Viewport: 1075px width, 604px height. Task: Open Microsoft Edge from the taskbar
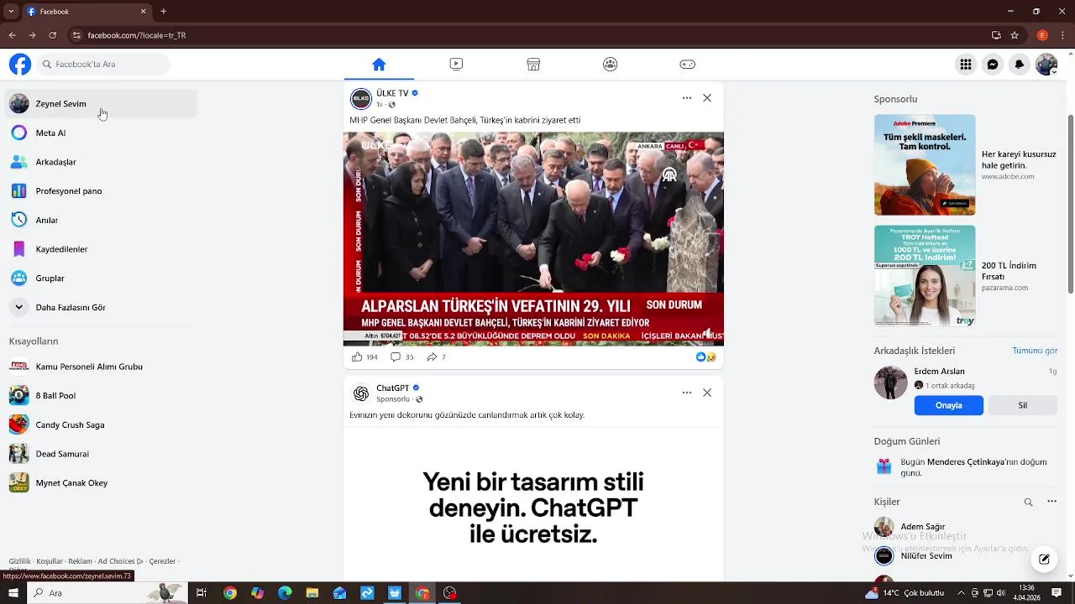click(x=285, y=593)
